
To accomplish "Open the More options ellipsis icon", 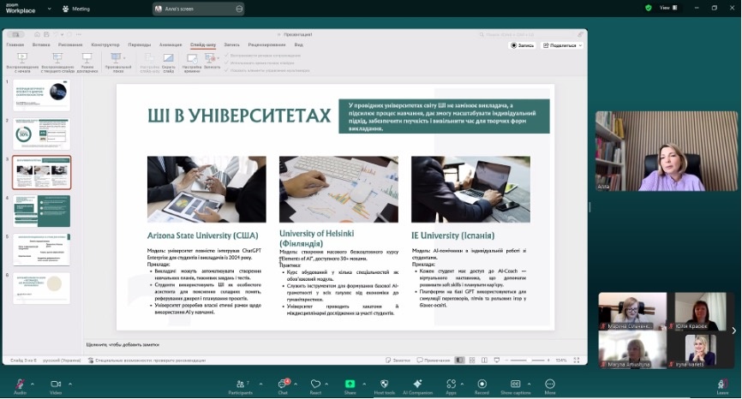I will coord(550,384).
